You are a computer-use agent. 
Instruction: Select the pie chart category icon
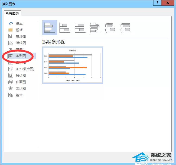[11, 49]
